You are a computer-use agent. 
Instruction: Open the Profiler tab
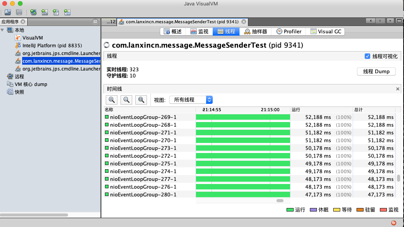(289, 31)
